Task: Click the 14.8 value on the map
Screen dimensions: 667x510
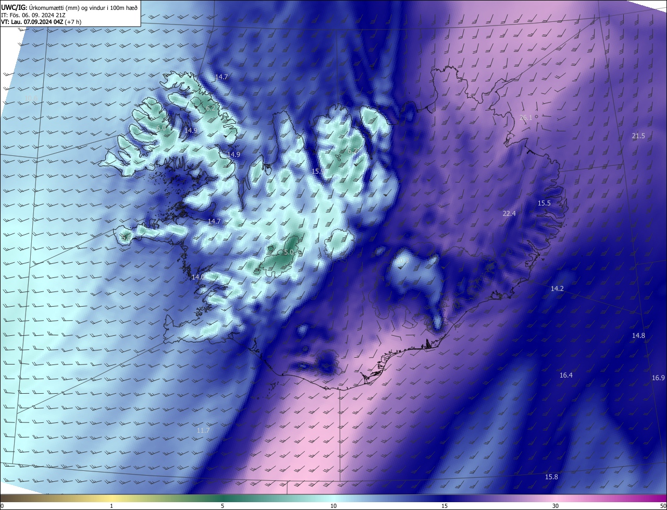Action: point(638,335)
